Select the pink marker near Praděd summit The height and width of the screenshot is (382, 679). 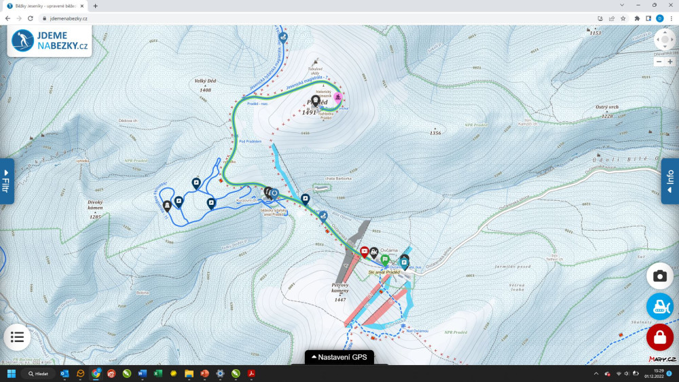(337, 98)
